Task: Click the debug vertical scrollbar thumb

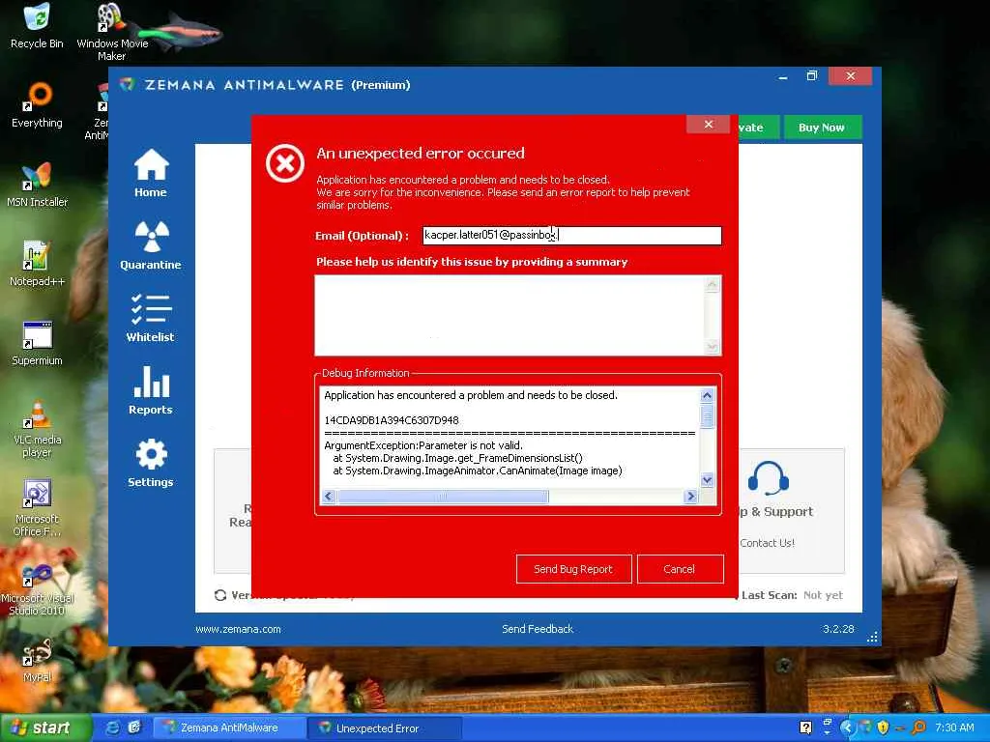Action: [707, 416]
